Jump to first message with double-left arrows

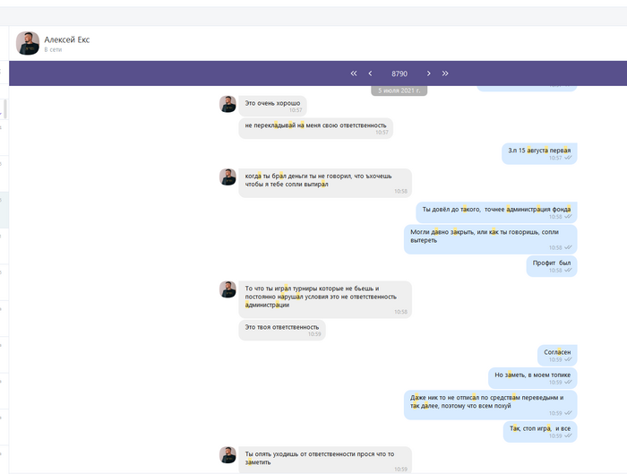click(x=354, y=73)
